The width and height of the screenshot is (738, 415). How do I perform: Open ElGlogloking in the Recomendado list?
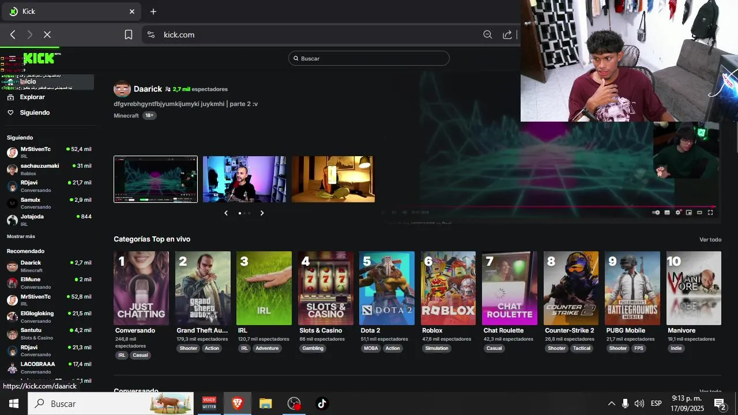pyautogui.click(x=49, y=316)
